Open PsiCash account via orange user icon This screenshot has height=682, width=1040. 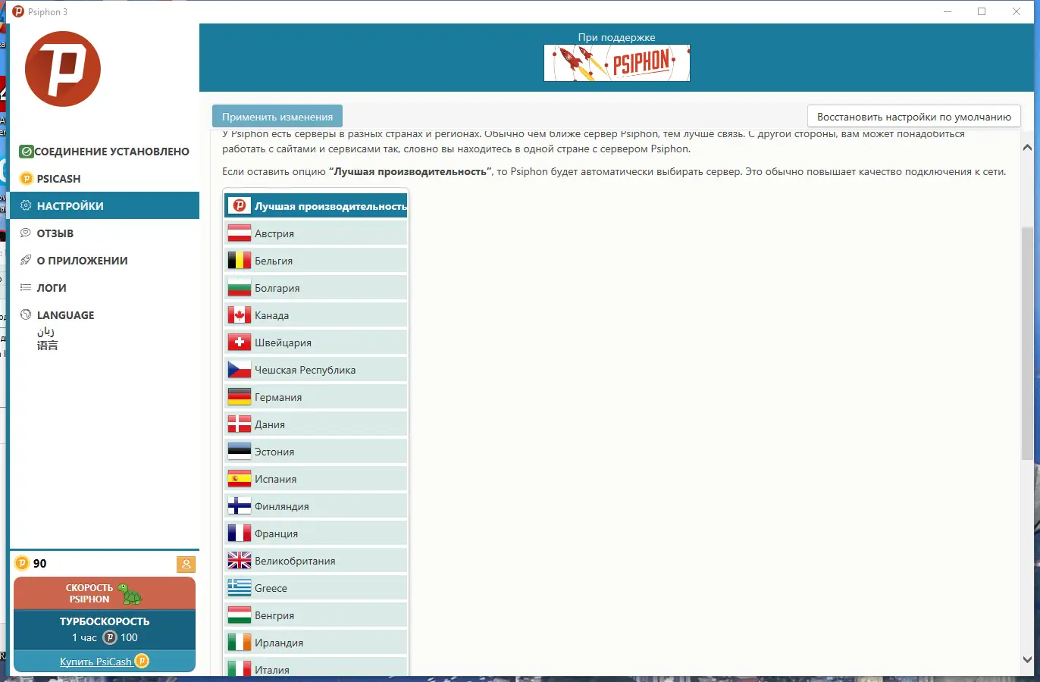(186, 564)
